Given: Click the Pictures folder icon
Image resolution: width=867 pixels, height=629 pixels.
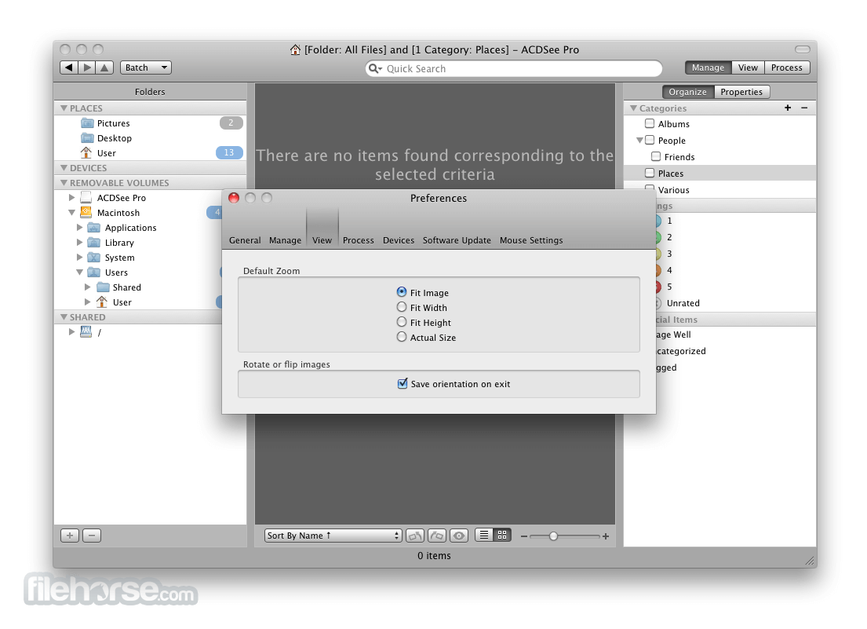Looking at the screenshot, I should [87, 123].
